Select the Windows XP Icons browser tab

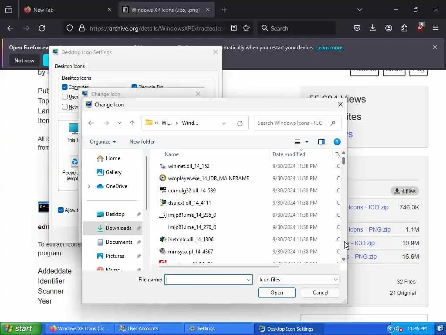[x=166, y=10]
